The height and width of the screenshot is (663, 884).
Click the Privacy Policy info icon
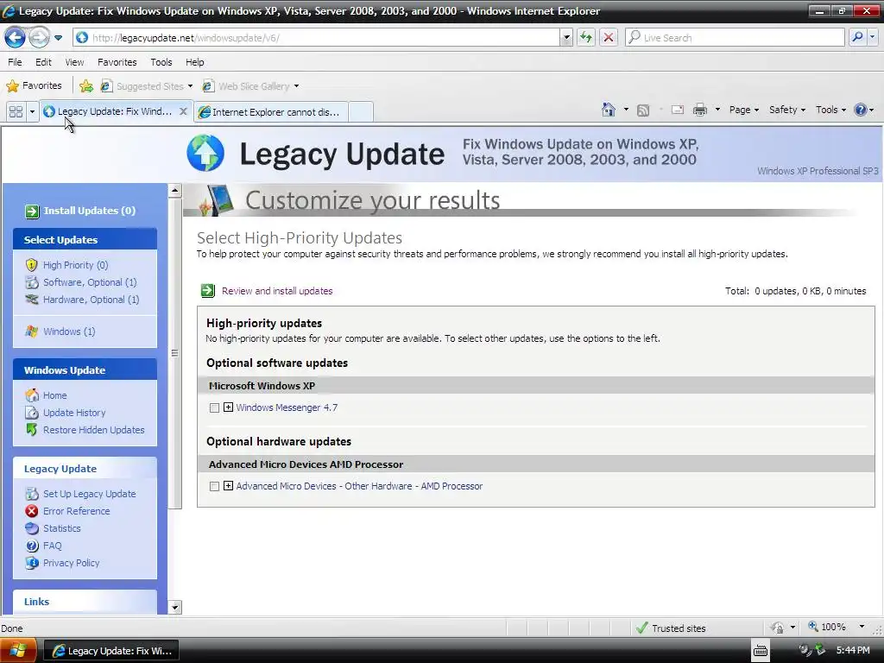(x=32, y=563)
